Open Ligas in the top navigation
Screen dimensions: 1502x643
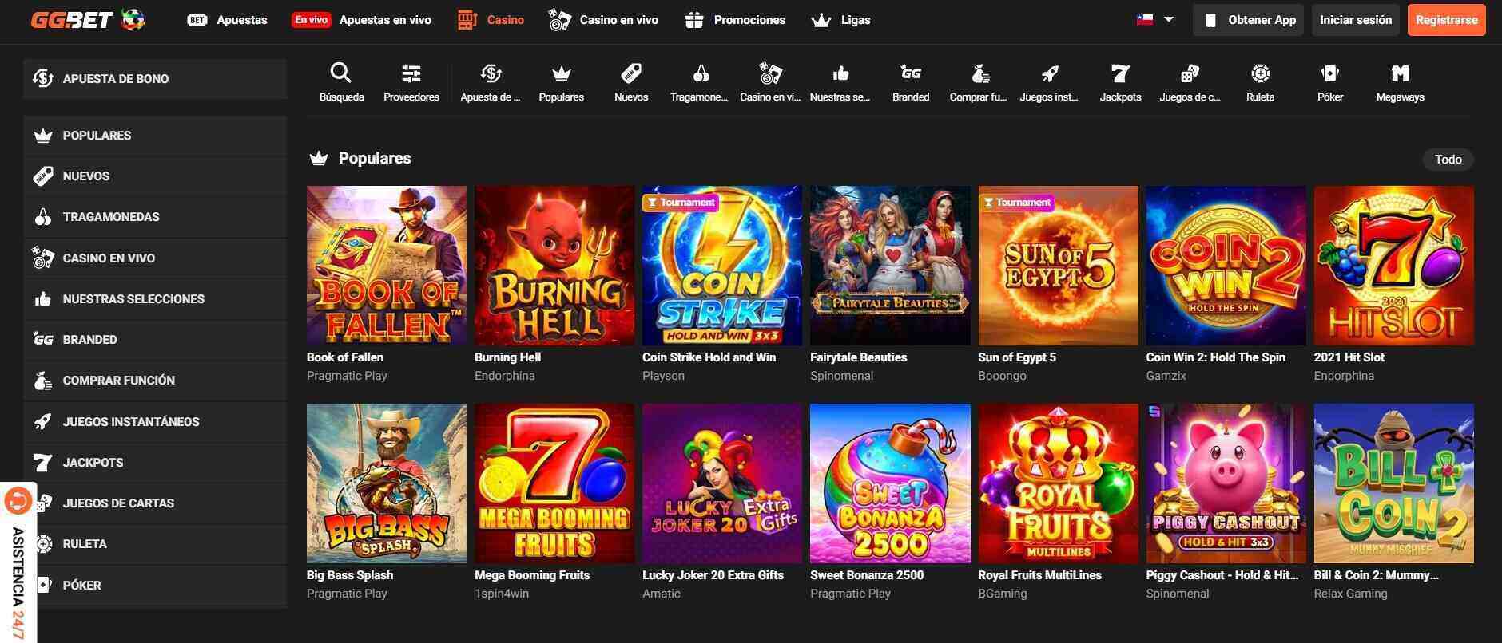(840, 20)
